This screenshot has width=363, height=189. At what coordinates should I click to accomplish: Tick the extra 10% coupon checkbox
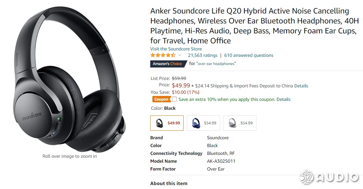pos(174,99)
